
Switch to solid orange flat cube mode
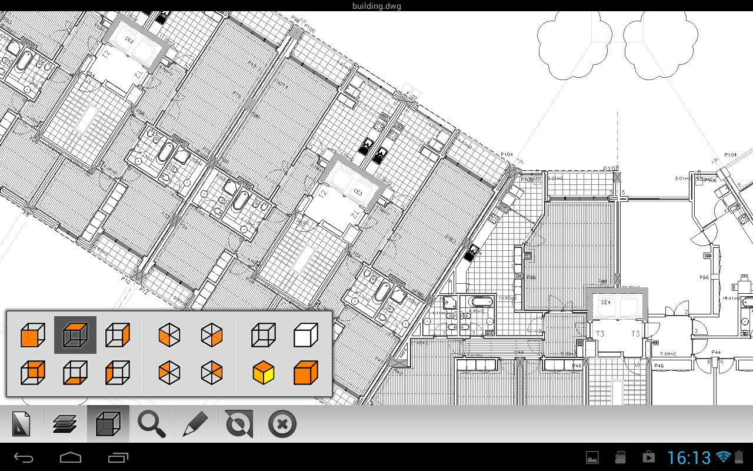pos(305,373)
